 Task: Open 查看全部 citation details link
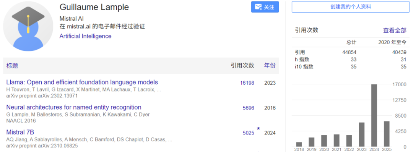click(x=394, y=31)
